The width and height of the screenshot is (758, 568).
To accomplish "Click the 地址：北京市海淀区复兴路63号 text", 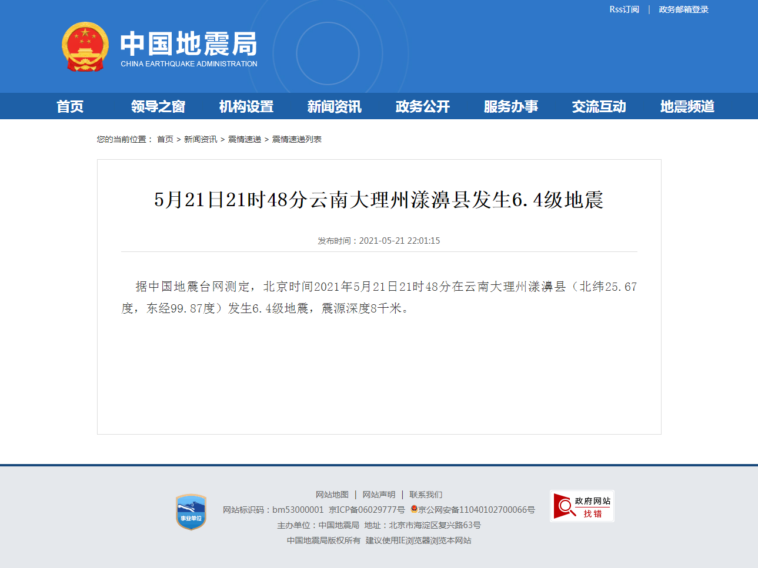I will 422,525.
